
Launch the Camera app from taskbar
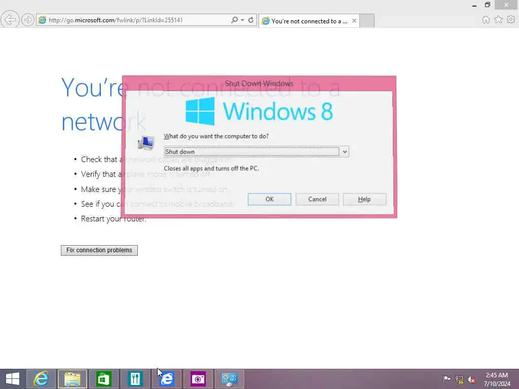198,379
